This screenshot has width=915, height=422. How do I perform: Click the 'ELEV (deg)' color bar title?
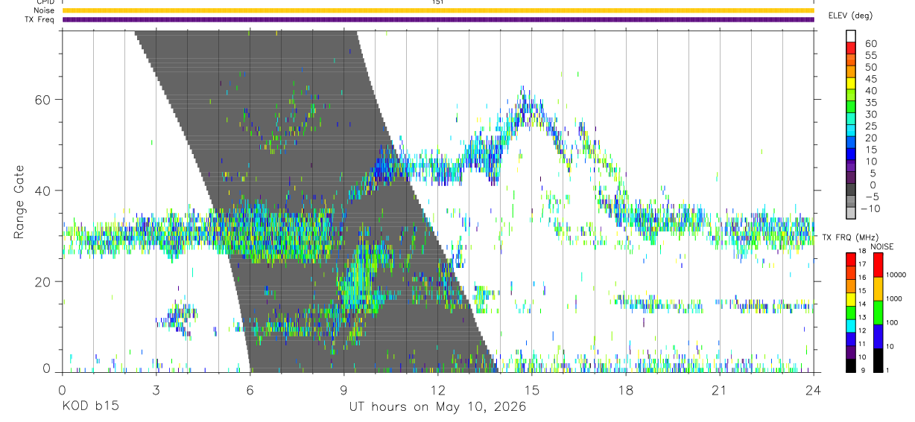(850, 15)
